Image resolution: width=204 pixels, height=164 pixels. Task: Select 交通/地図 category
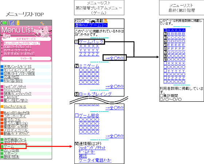[11, 77]
